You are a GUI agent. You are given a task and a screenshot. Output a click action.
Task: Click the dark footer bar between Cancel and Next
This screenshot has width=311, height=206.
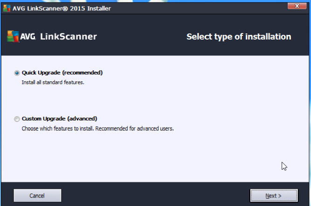(154, 196)
